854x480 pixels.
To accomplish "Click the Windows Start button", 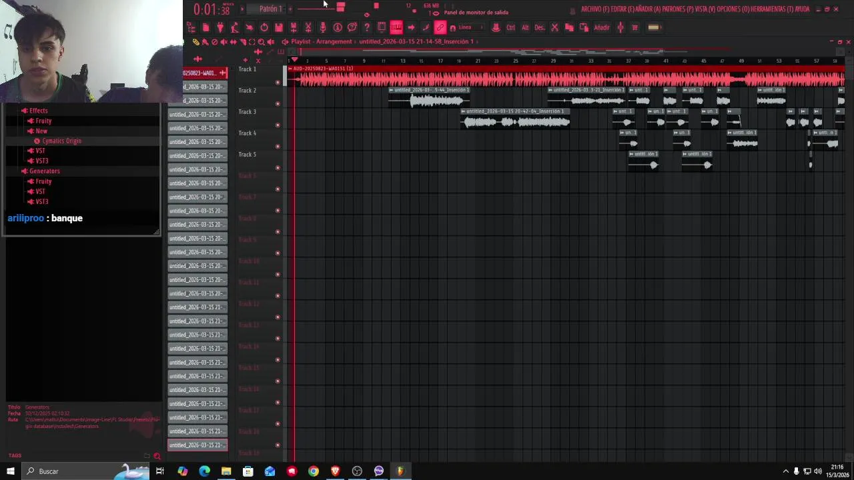I will (x=11, y=471).
